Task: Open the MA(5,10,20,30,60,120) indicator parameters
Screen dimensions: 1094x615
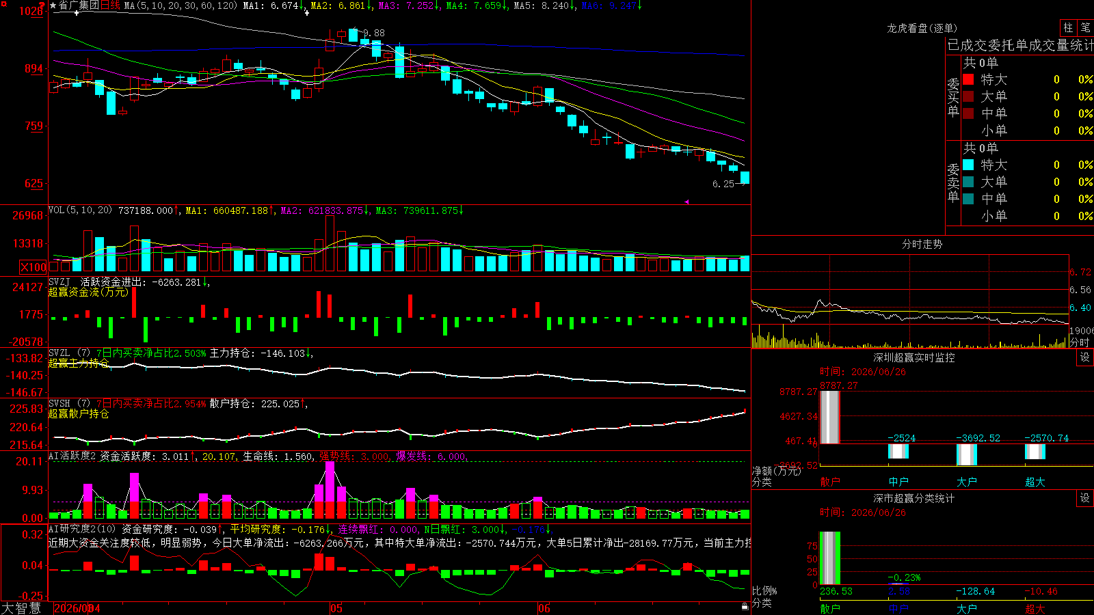Action: click(181, 5)
